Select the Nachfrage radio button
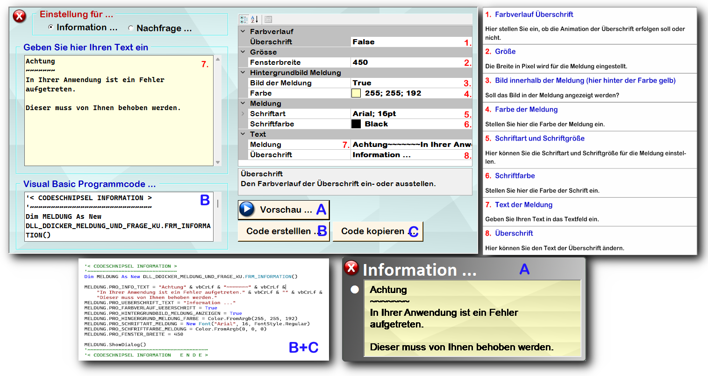Screen dimensions: 708x376 (131, 28)
